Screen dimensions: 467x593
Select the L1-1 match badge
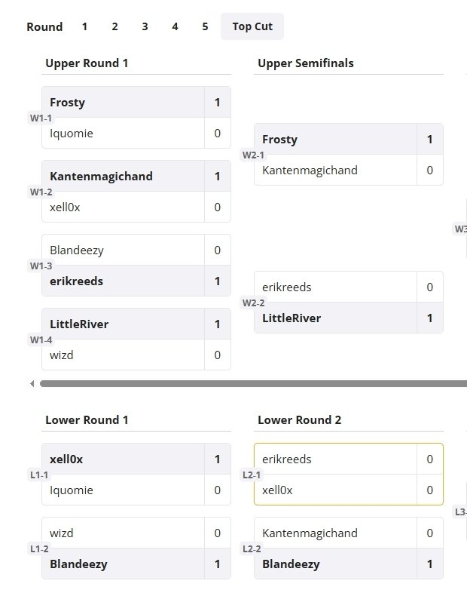pos(39,475)
